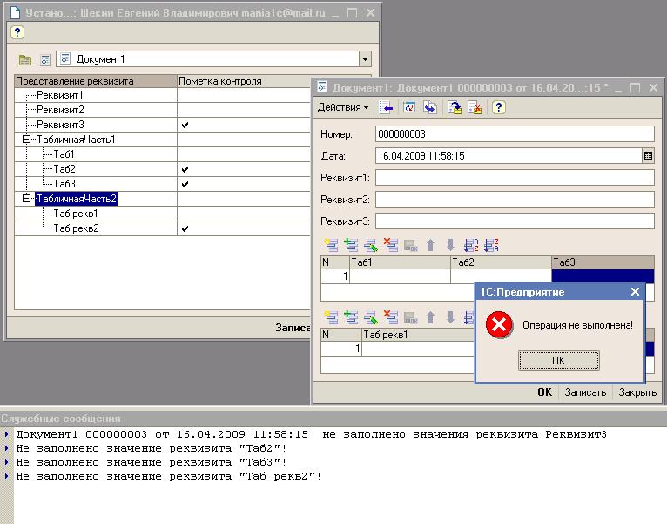
Task: Click the post document icon in Документ1 toolbar
Action: 455,108
